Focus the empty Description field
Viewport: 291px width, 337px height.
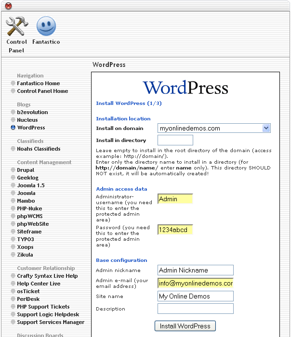pyautogui.click(x=196, y=309)
